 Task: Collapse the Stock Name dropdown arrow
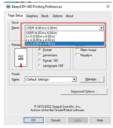pos(101,28)
